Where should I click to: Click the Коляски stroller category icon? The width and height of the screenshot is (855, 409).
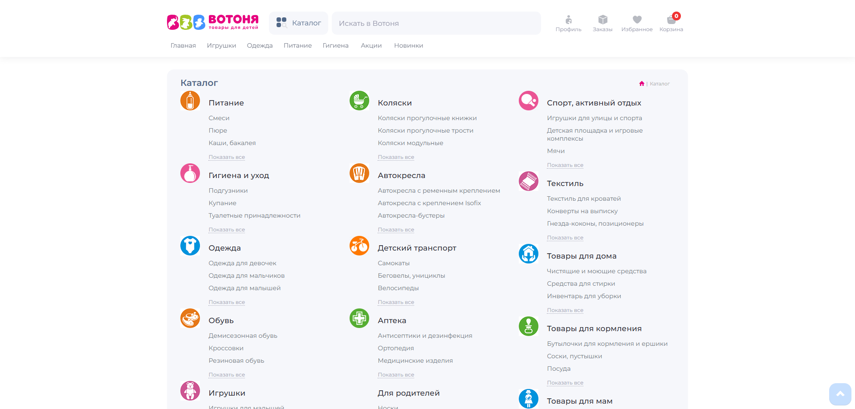click(x=359, y=101)
